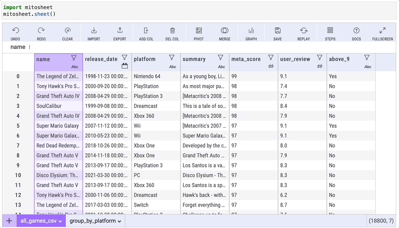Open filter for meta_score column
Image resolution: width=399 pixels, height=228 pixels.
[x=271, y=58]
